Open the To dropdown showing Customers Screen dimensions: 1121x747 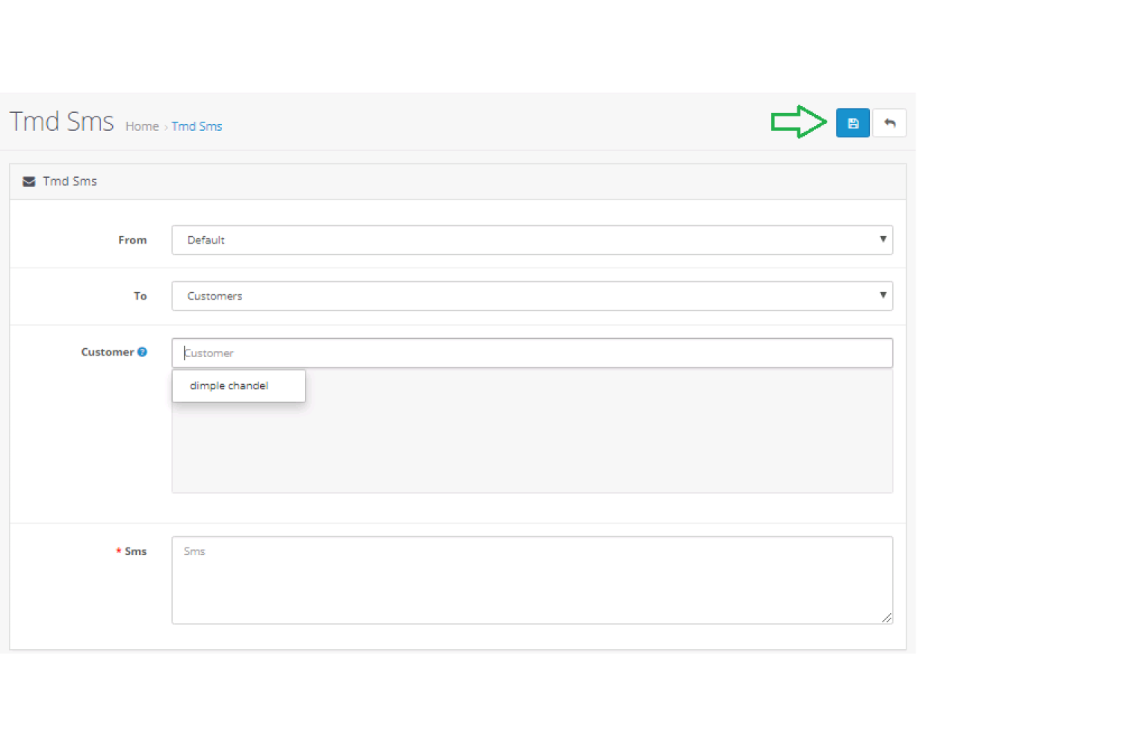click(x=532, y=296)
